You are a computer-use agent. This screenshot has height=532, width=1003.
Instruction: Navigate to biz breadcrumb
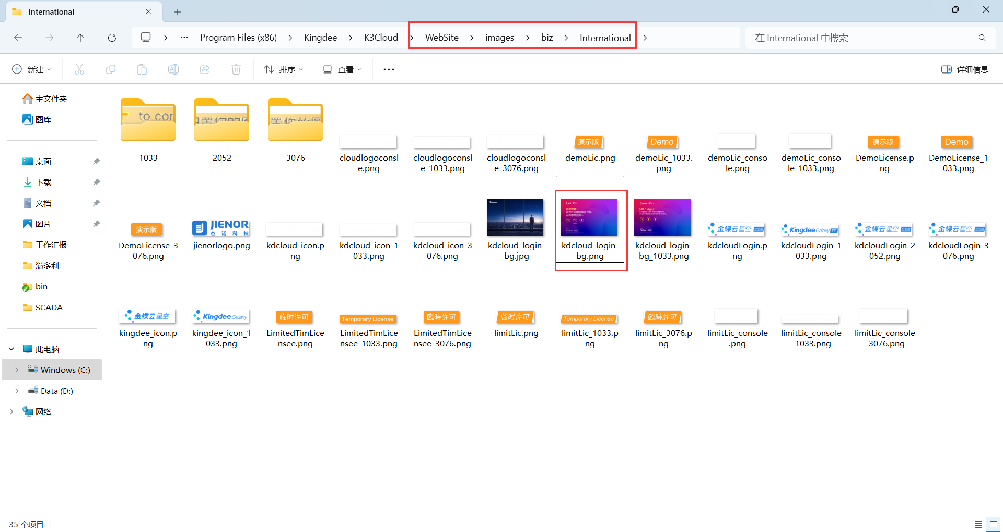click(547, 38)
